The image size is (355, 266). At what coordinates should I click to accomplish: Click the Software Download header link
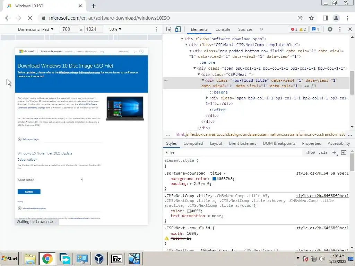[x=51, y=52]
